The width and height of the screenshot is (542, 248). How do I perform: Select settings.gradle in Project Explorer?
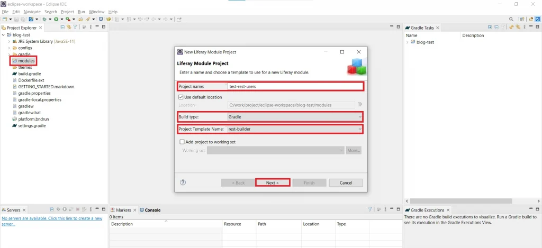pyautogui.click(x=32, y=126)
